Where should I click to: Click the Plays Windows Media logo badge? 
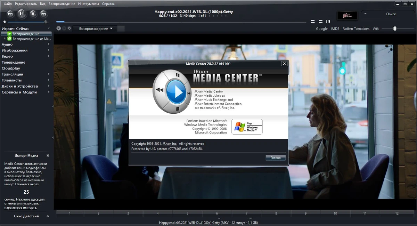click(x=247, y=127)
